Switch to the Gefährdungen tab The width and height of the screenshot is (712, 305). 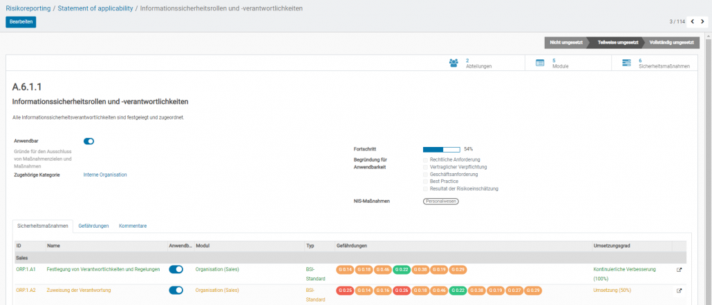click(93, 226)
